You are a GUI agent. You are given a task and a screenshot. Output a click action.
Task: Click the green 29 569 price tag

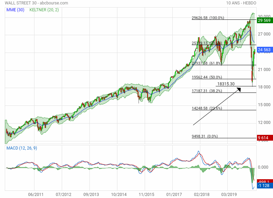(265, 20)
